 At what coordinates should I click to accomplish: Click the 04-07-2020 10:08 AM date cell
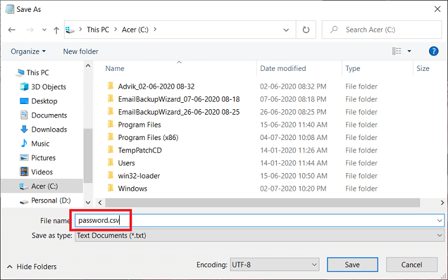(x=293, y=138)
